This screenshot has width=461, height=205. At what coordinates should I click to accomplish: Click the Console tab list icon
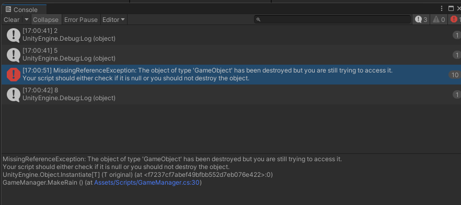coord(8,9)
